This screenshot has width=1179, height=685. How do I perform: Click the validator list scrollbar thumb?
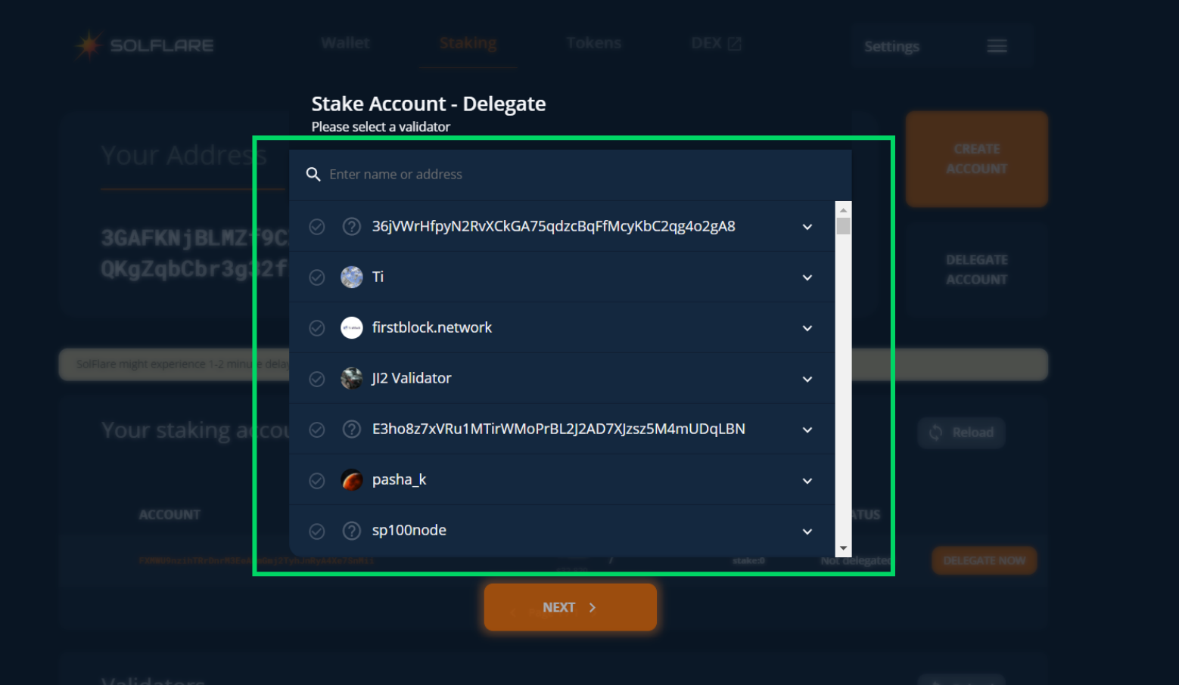click(x=843, y=226)
